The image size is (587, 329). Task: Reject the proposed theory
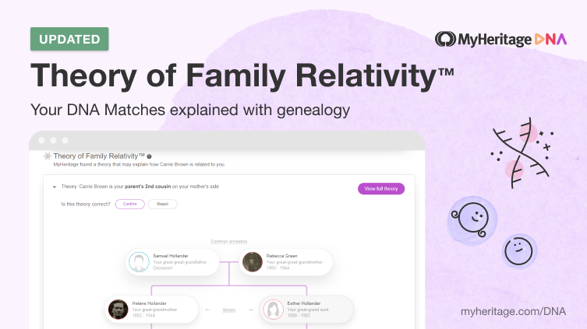click(x=162, y=204)
